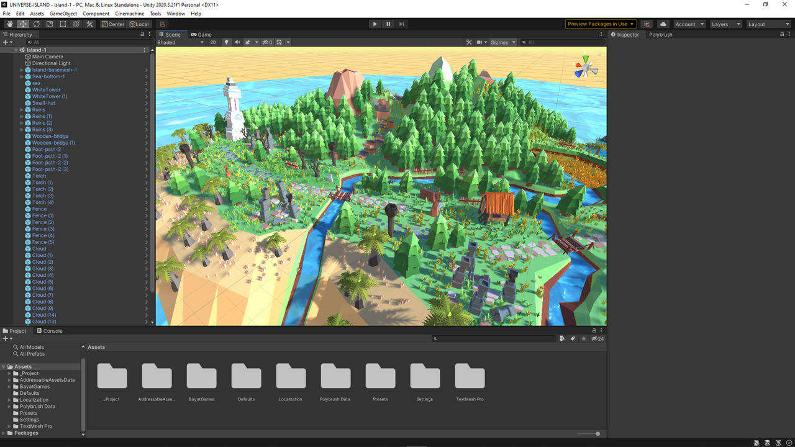Viewport: 795px width, 447px height.
Task: Expand the Ruins object in Hierarchy
Action: click(22, 109)
